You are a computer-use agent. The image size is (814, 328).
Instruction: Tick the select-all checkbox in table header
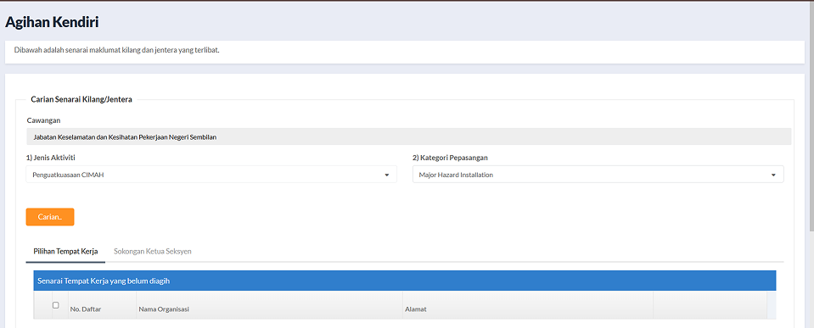(x=56, y=305)
